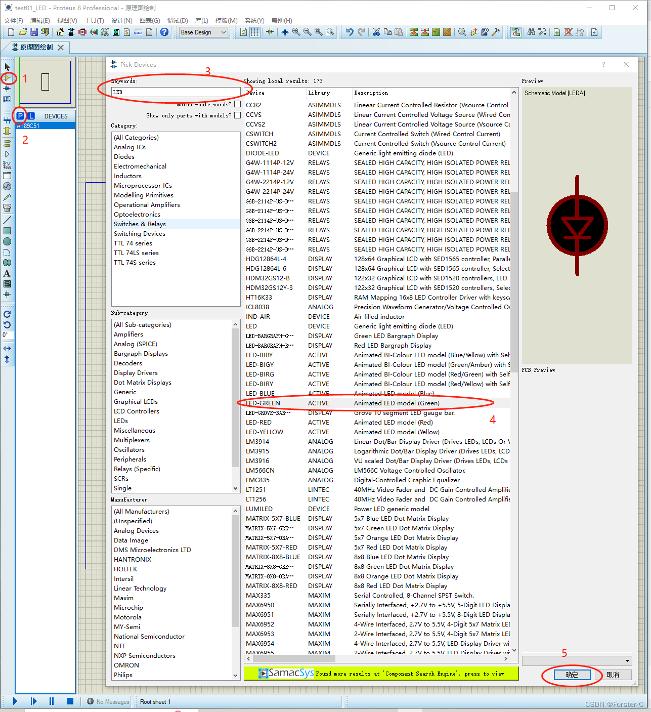Click the Zoom in magnifier icon

[296, 32]
